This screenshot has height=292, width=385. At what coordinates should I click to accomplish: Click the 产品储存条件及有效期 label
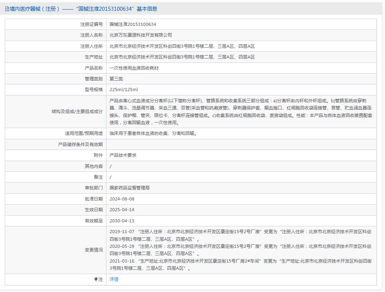click(x=80, y=144)
